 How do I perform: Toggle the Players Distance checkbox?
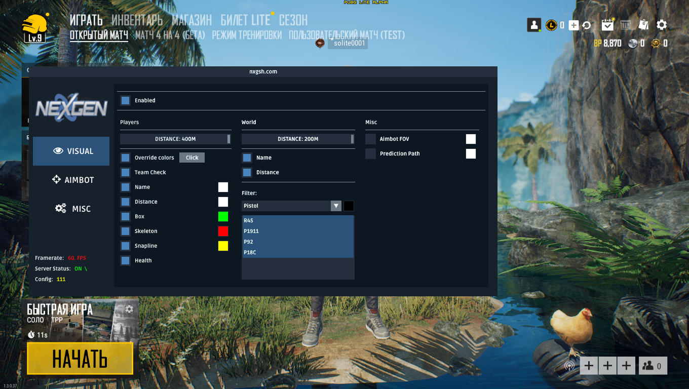125,202
